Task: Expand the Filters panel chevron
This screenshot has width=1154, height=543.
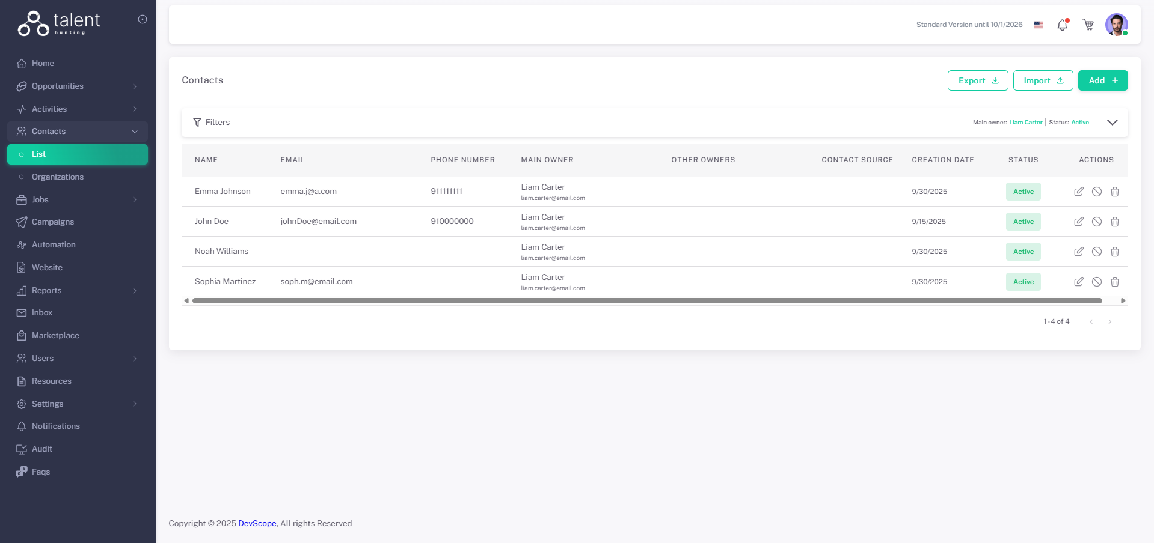Action: (x=1112, y=123)
